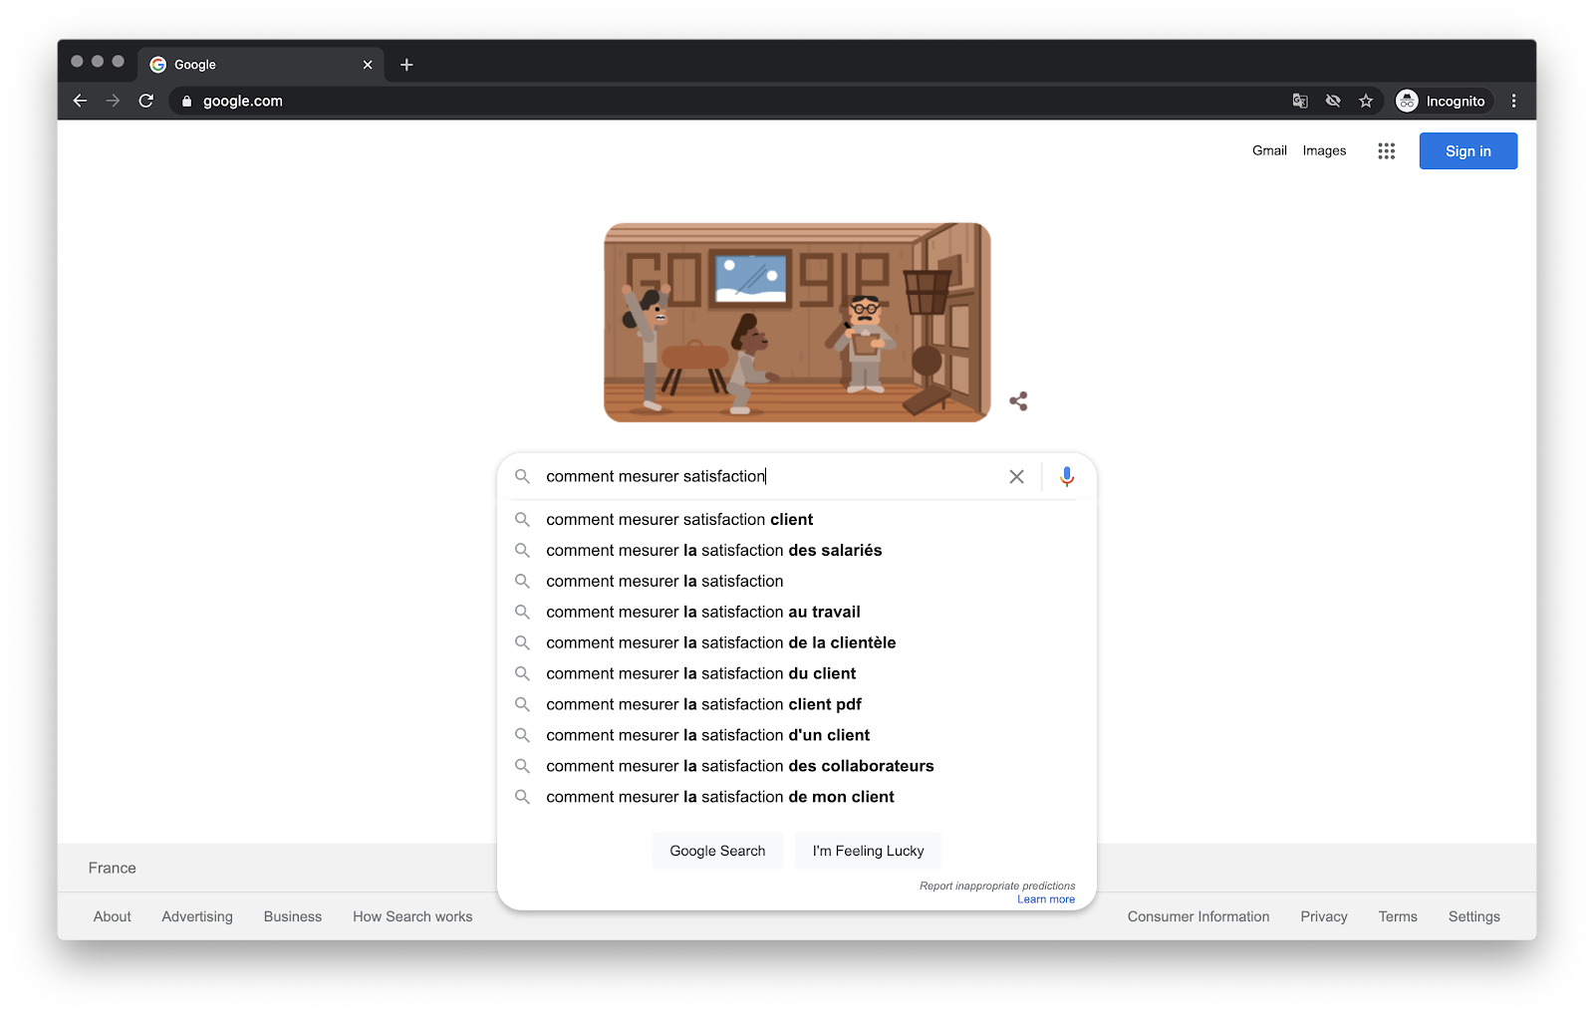Clear the search box with the X icon
This screenshot has width=1594, height=1016.
pyautogui.click(x=1016, y=477)
